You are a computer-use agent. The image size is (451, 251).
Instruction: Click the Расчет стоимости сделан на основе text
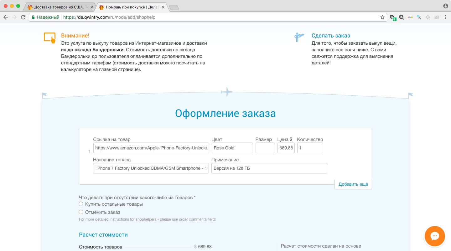click(321, 246)
